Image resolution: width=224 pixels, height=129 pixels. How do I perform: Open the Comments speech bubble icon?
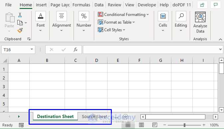(x=216, y=5)
